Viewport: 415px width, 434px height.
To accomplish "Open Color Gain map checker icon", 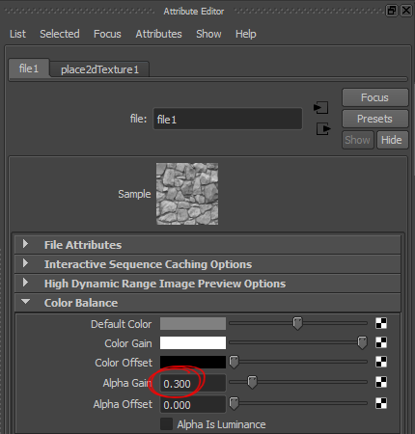I will click(x=381, y=342).
